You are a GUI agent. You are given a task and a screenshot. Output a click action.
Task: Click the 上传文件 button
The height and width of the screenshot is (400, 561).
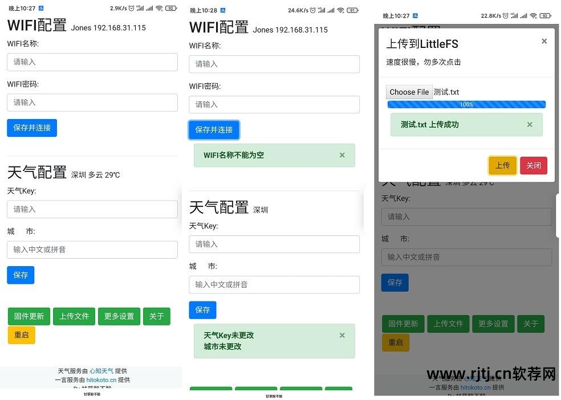click(74, 316)
